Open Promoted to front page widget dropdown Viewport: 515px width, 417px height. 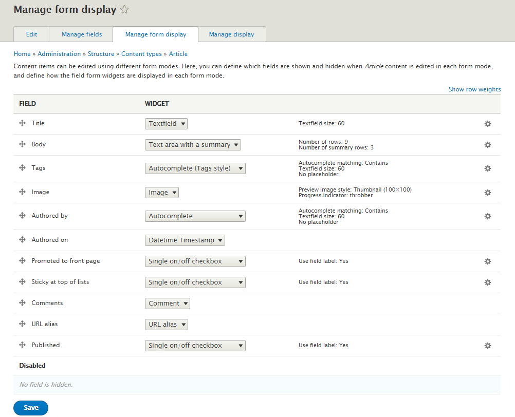pos(195,261)
